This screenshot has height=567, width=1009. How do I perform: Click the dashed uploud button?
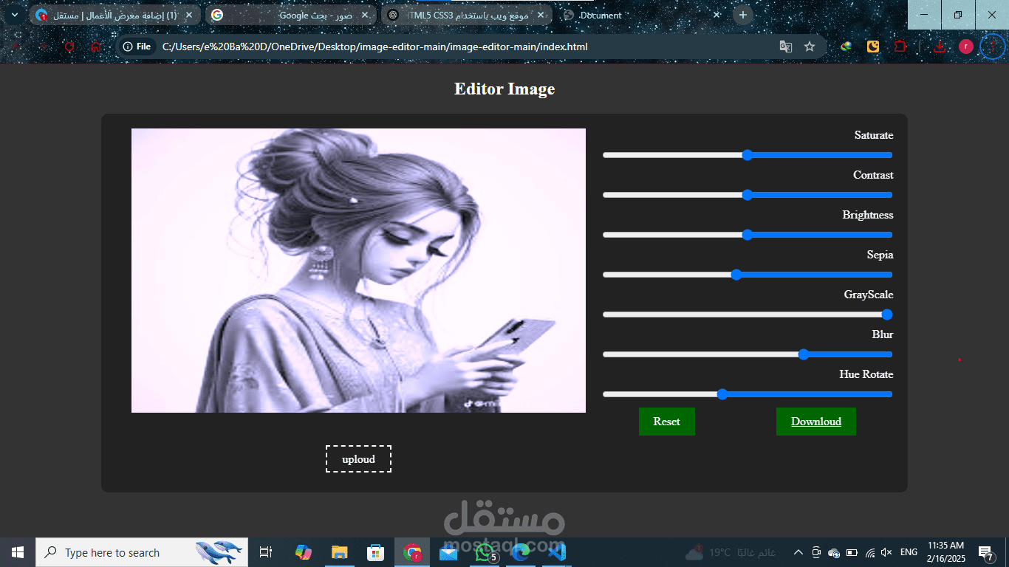[358, 459]
